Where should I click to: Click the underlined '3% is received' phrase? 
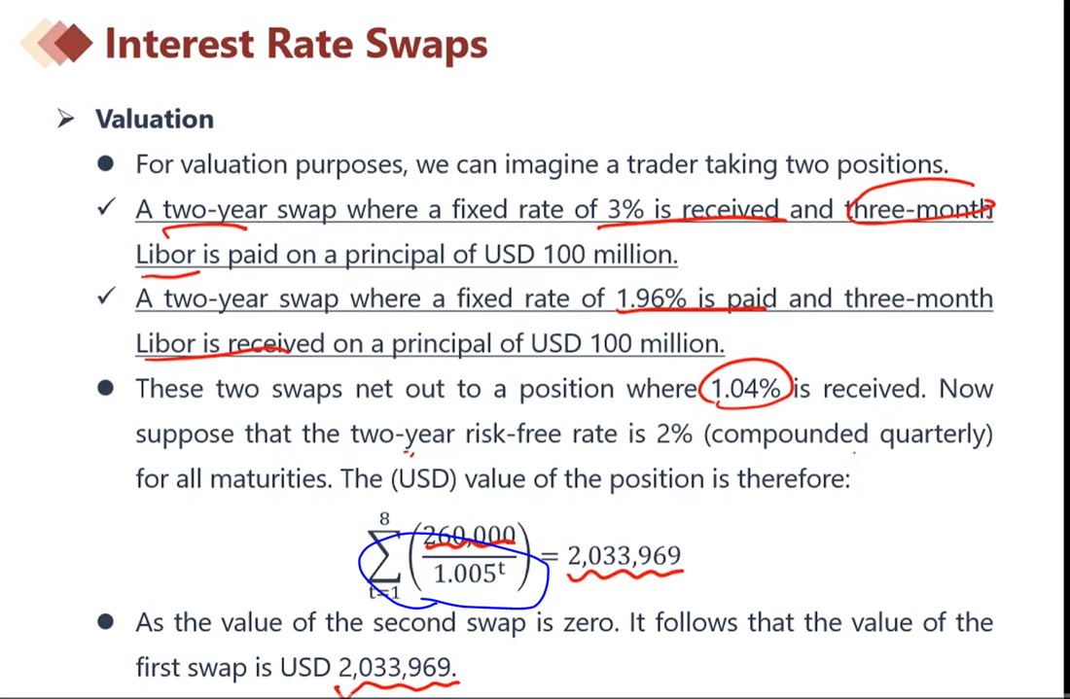pos(693,209)
